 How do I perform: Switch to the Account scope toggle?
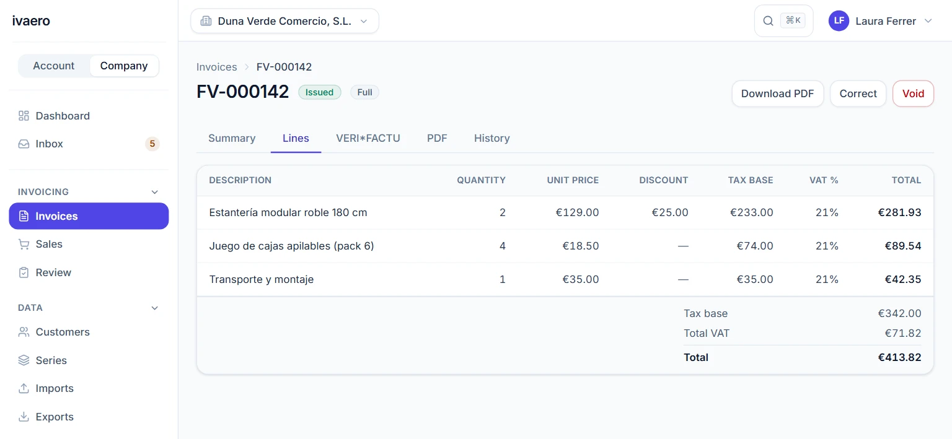(x=54, y=66)
